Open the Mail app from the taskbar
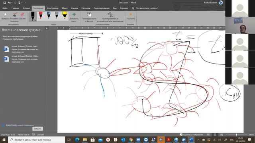255x143 pixels. click(x=100, y=139)
